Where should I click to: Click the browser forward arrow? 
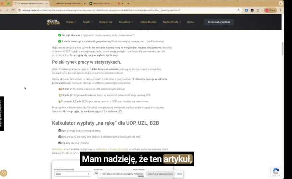(7, 10)
